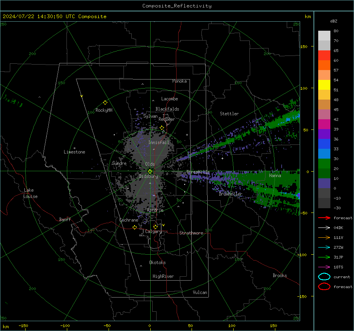Select the blue 36-33 dBZ swatch
Image resolution: width=354 pixels, height=331 pixels.
[324, 144]
